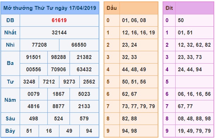Select fifth prize number 8877
216x139 pixels.
click(59, 106)
